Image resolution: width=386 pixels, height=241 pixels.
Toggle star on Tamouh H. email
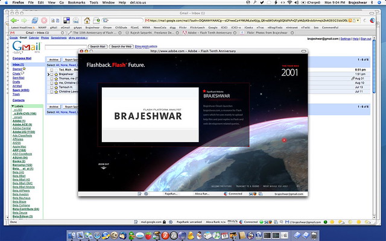(x=56, y=87)
